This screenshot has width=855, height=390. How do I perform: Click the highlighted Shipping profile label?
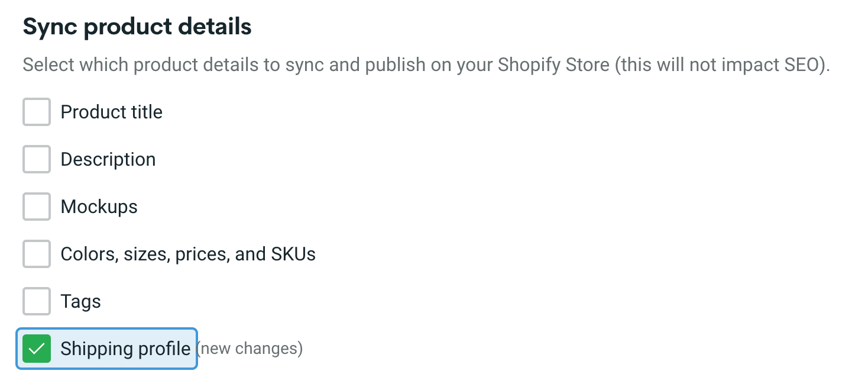(x=125, y=349)
